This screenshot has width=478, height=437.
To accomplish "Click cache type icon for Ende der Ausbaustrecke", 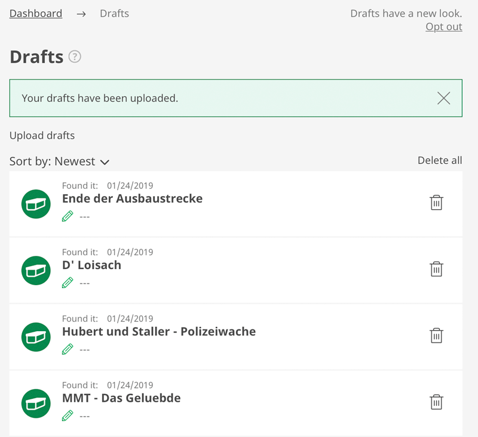I will (36, 204).
